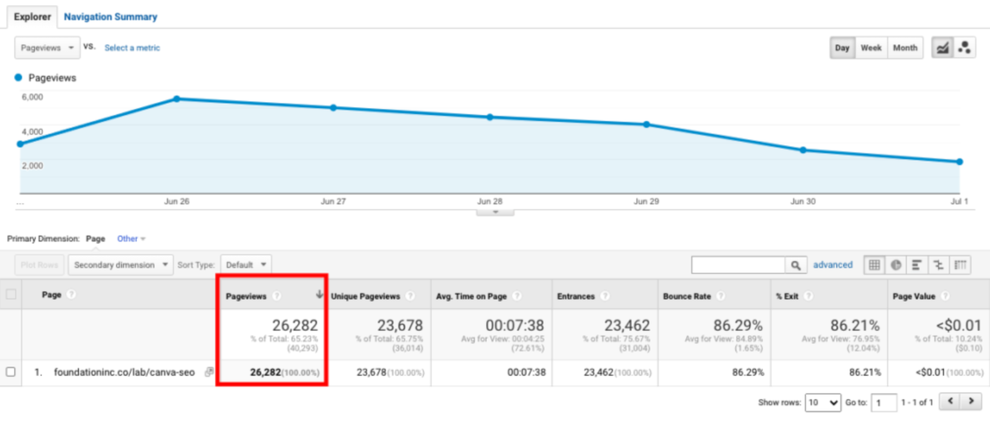Check the checkbox for the canva-seo row

coord(10,372)
